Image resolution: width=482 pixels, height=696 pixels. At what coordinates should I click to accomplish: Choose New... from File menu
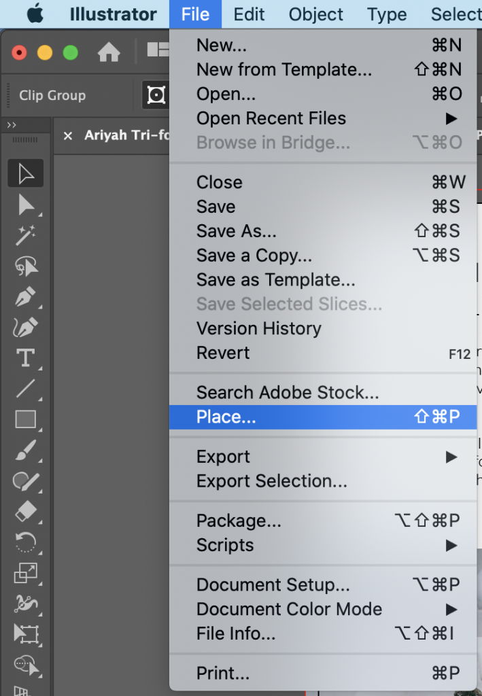323,45
